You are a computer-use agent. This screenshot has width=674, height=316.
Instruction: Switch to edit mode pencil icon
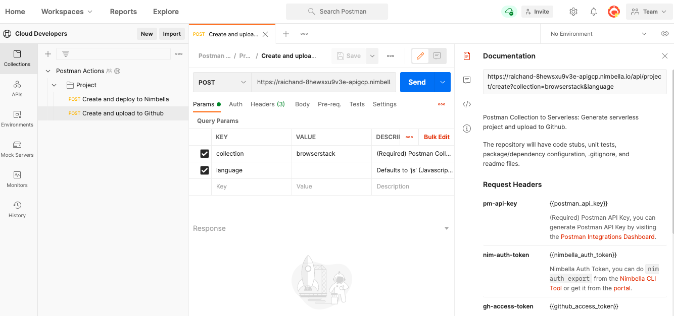[420, 56]
